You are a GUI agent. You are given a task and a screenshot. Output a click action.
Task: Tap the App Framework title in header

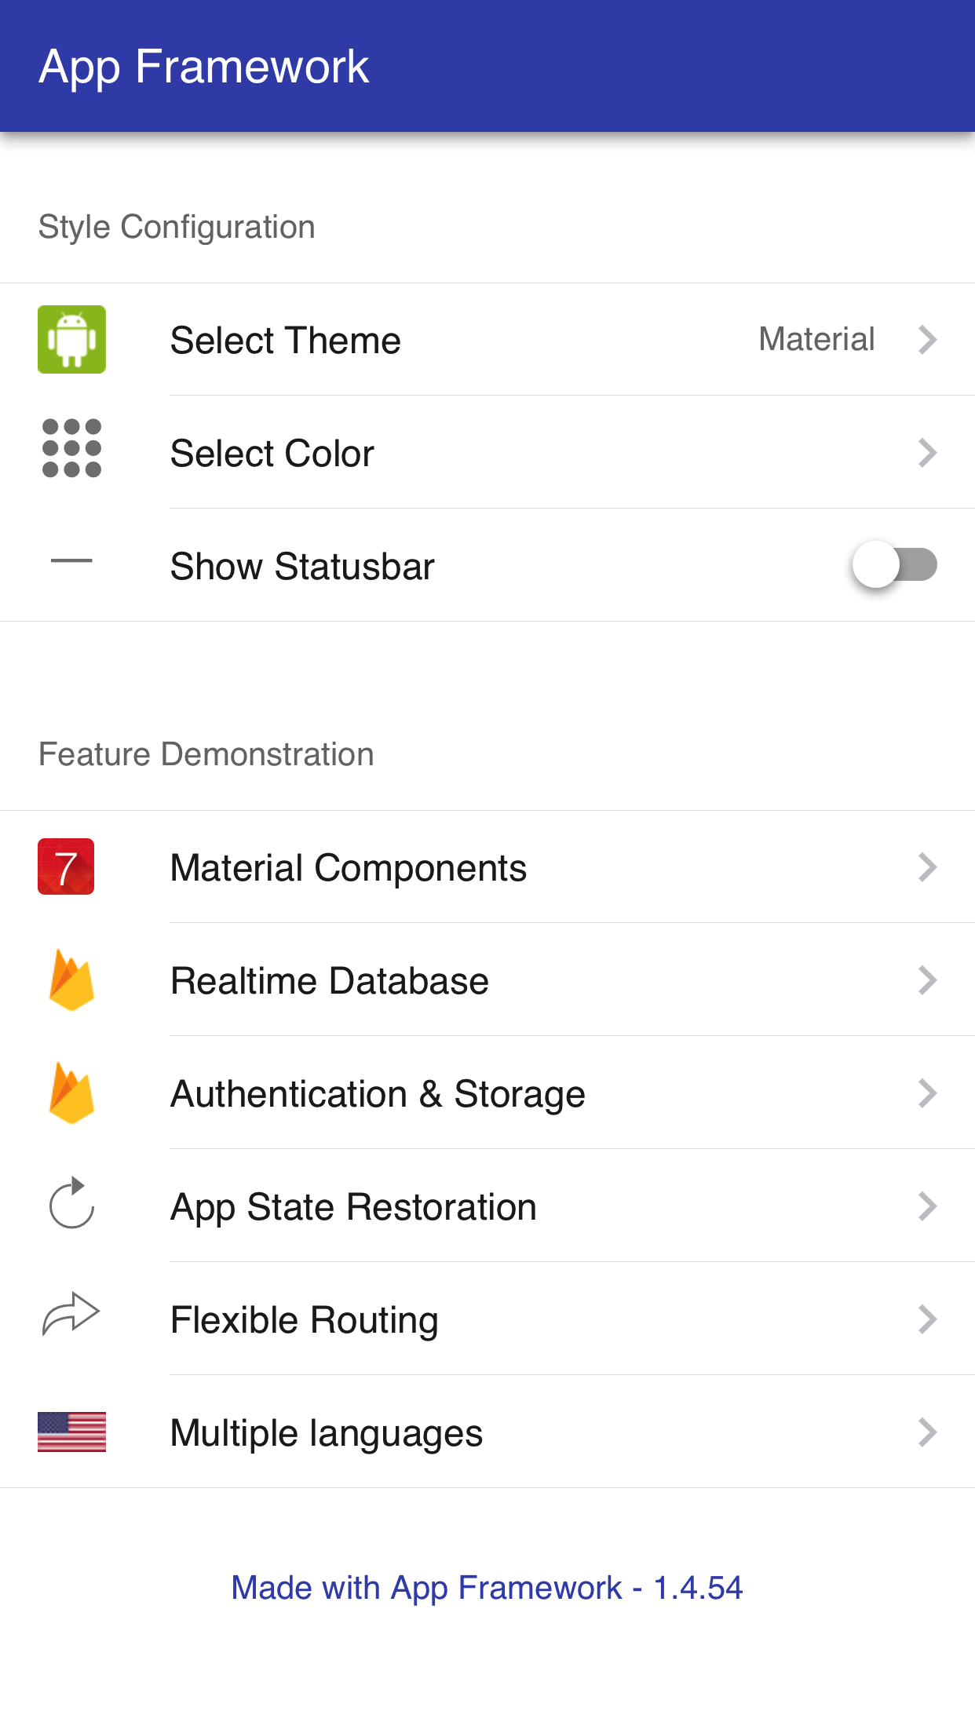pos(204,66)
